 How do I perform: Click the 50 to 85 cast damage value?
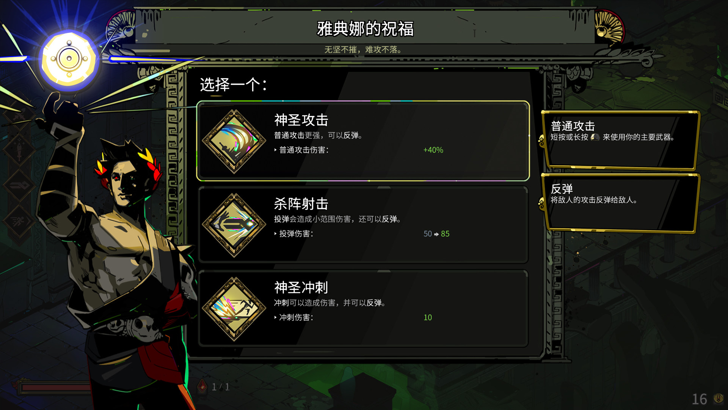436,234
